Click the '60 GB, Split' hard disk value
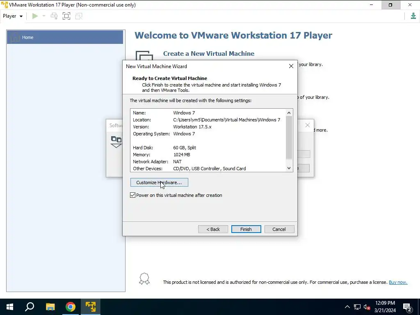 185,148
